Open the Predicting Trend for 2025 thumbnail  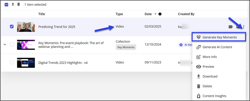pyautogui.click(x=26, y=27)
